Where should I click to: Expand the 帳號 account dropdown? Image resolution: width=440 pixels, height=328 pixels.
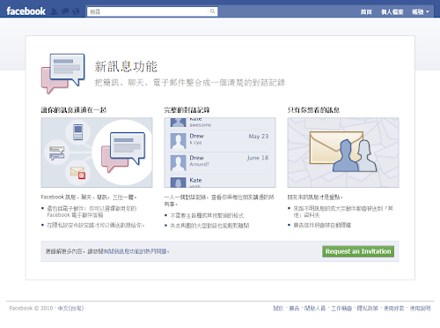pos(421,11)
